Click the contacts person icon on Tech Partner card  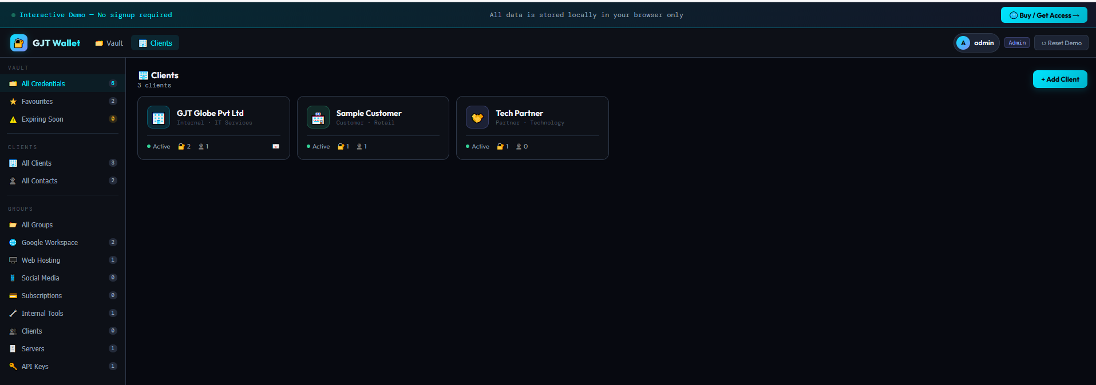519,147
